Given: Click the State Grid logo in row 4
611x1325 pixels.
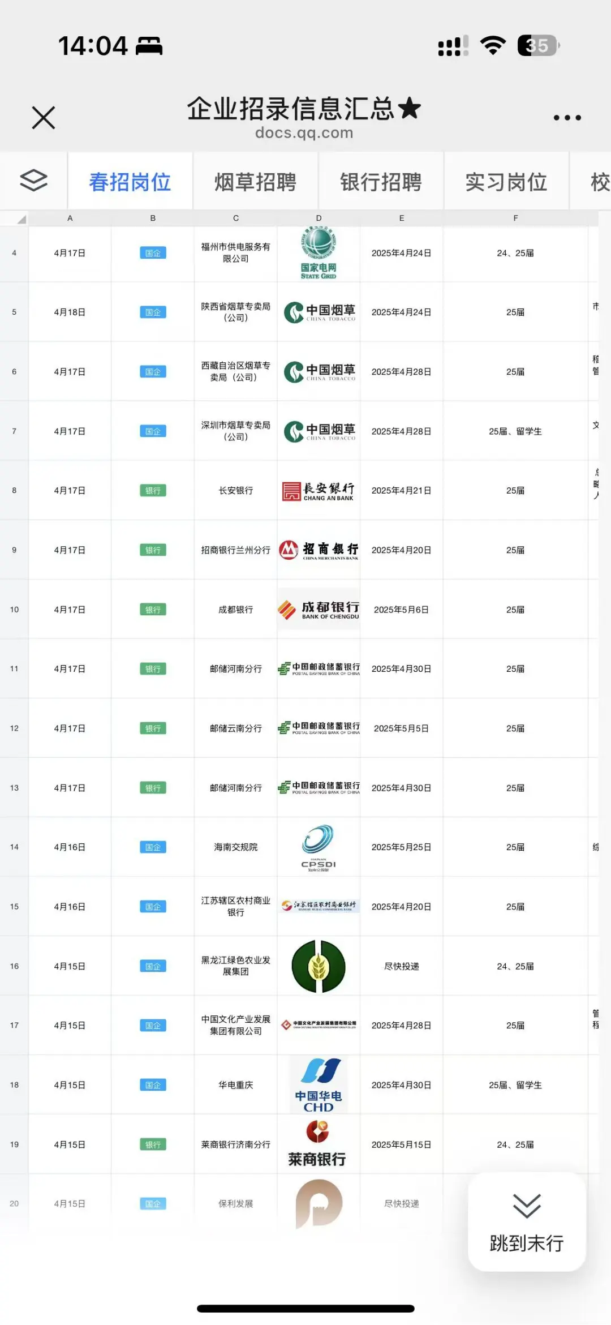Looking at the screenshot, I should tap(319, 253).
